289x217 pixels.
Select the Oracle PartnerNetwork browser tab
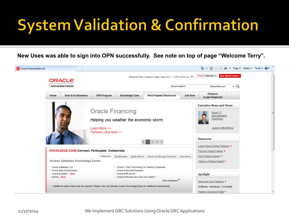point(46,69)
